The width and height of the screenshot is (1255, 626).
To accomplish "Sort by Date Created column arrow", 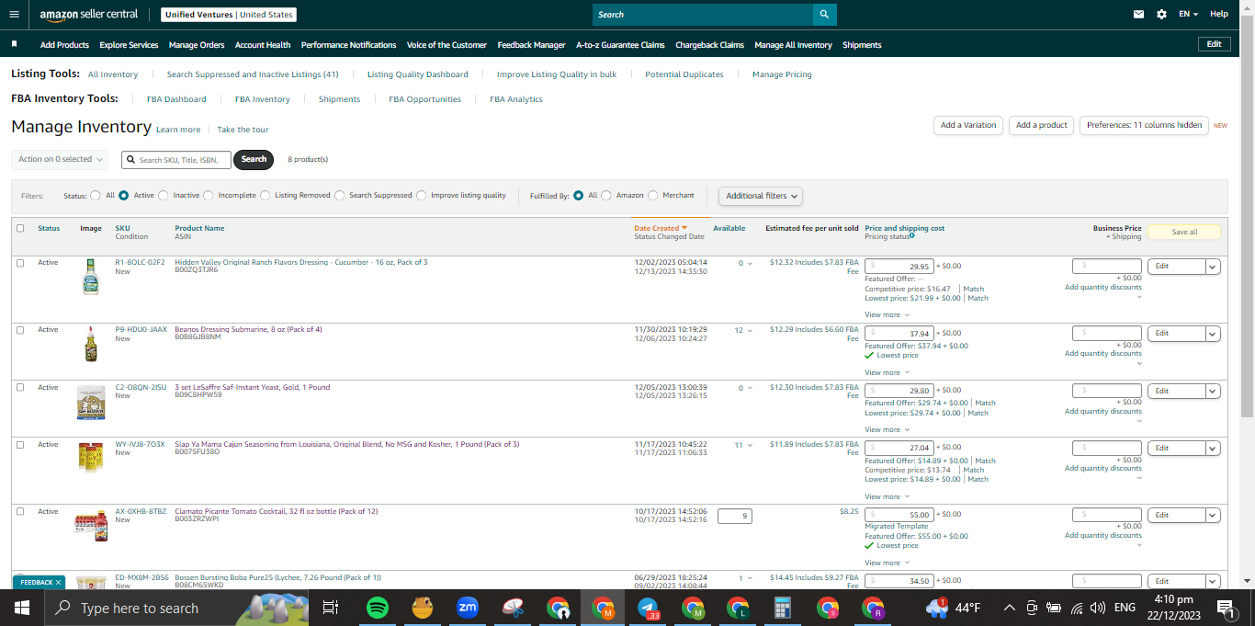I will point(684,228).
